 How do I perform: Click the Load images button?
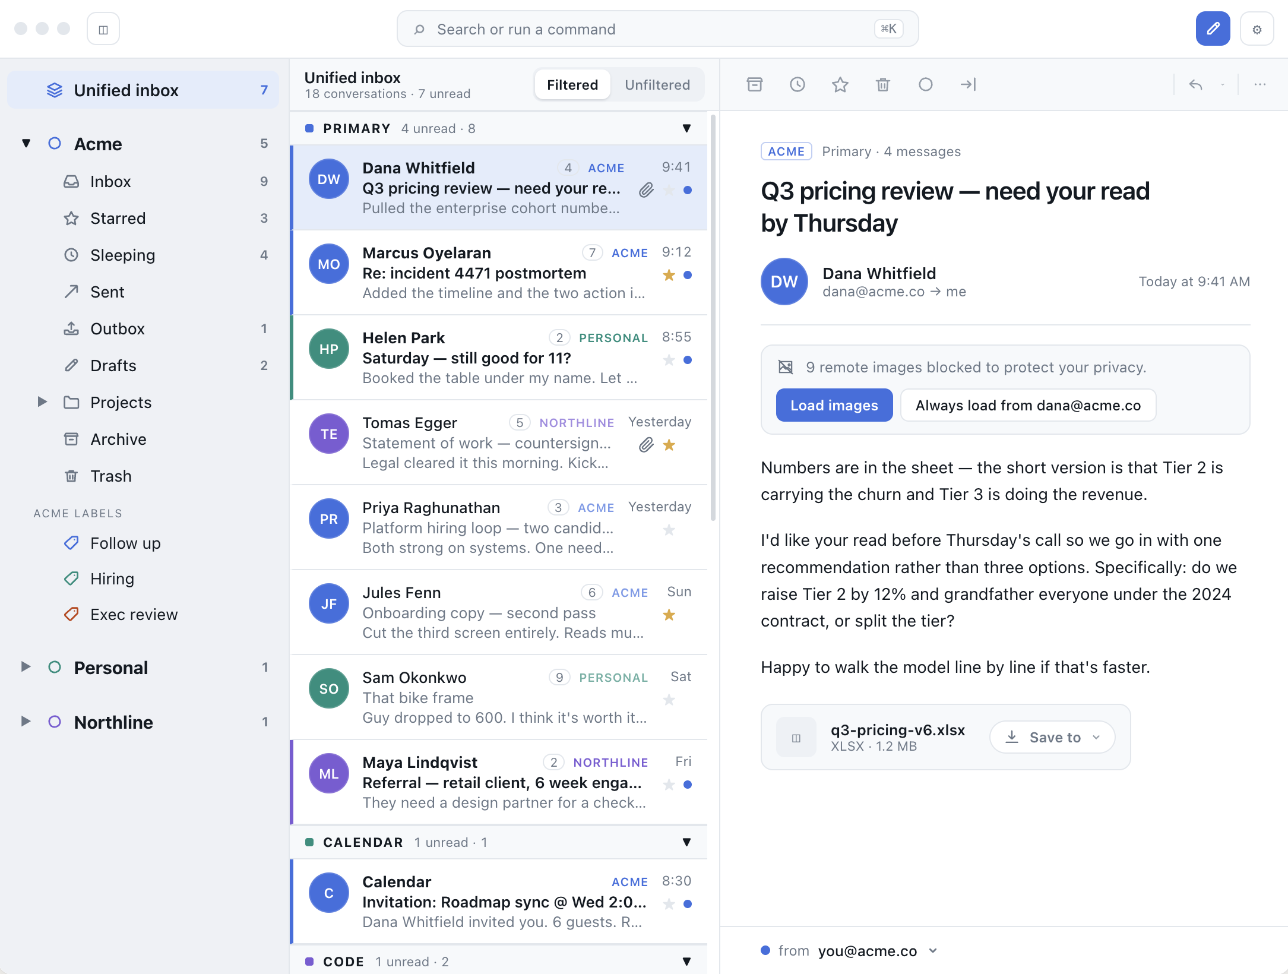tap(834, 405)
